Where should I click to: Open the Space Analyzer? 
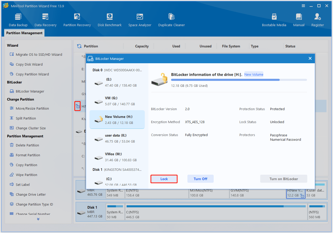(x=140, y=20)
